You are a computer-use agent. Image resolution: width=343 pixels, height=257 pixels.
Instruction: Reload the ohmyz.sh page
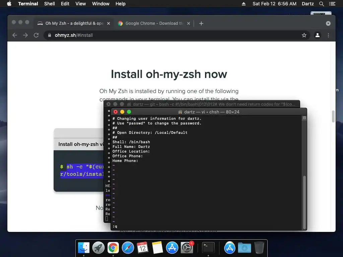[36, 35]
